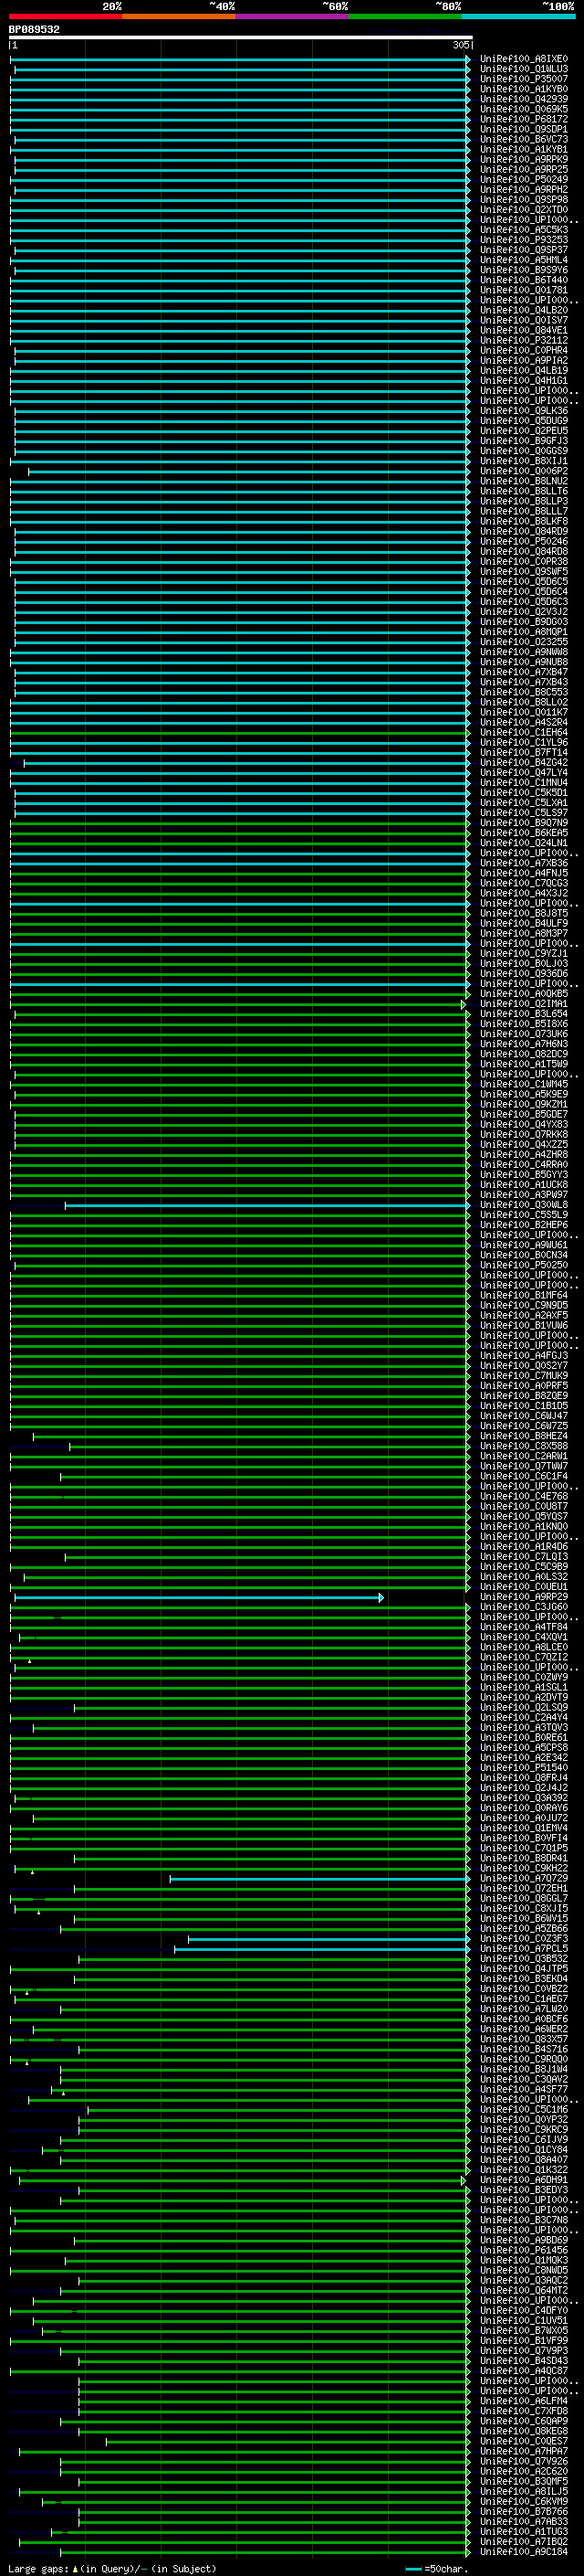Screen dimensions: 584x2576
Task: Click hit UniRef100_Q9SP98
Action: [523, 200]
